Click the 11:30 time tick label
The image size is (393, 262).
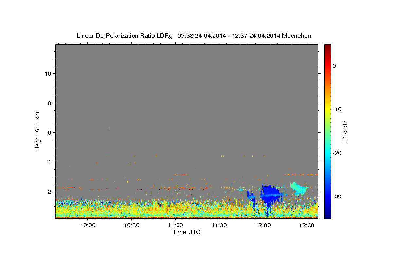pyautogui.click(x=219, y=226)
